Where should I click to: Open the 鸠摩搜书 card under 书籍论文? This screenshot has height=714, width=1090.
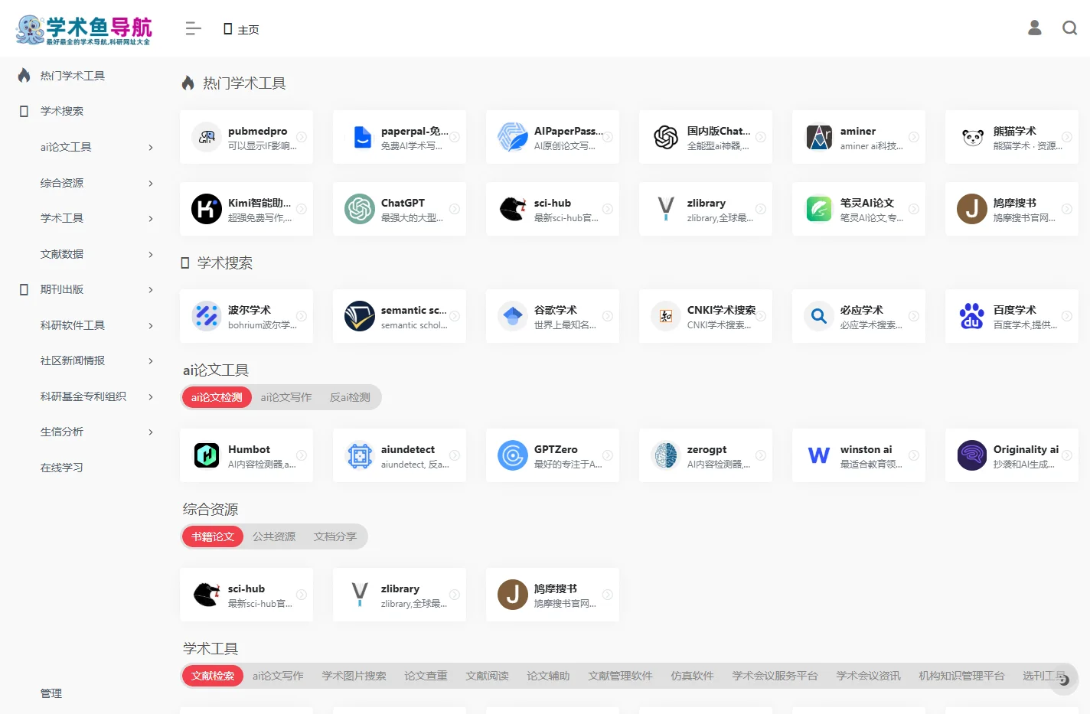tap(553, 595)
